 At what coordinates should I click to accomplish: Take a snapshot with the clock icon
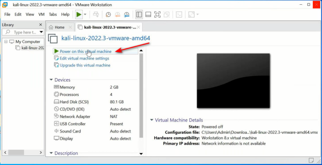(108, 14)
